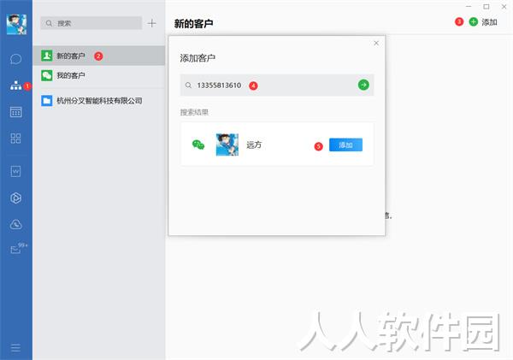
Task: Click the green 添加 button in the header
Action: [x=483, y=22]
